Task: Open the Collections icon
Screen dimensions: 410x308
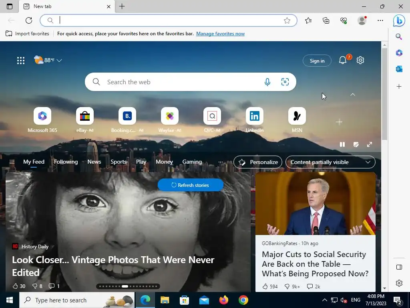Action: [326, 20]
